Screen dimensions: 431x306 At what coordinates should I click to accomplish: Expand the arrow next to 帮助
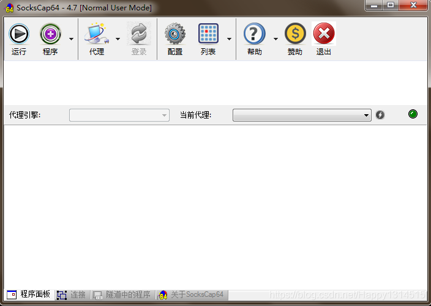click(x=275, y=39)
